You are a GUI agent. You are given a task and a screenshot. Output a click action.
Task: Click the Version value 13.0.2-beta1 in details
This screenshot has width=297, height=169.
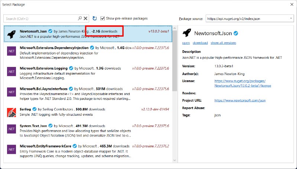point(224,66)
